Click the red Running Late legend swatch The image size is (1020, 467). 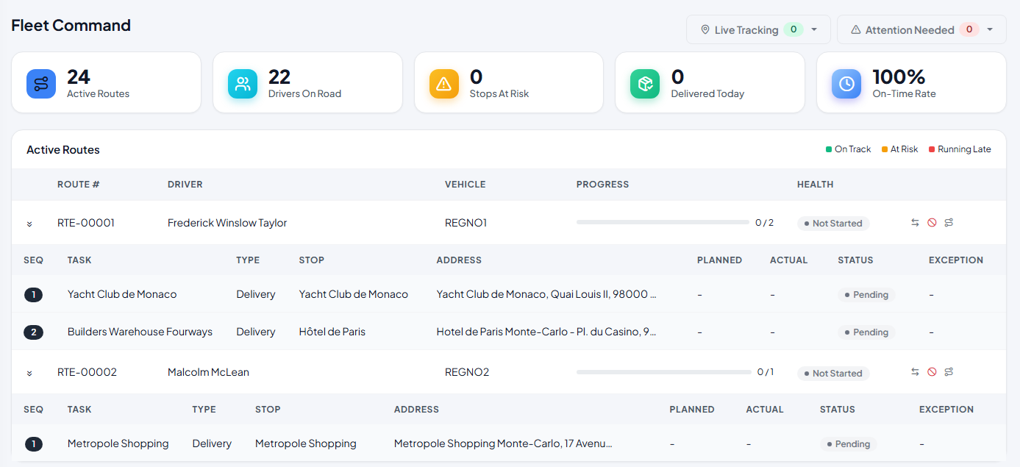(x=932, y=149)
